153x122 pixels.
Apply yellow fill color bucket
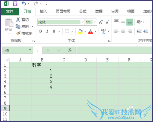tap(80, 31)
